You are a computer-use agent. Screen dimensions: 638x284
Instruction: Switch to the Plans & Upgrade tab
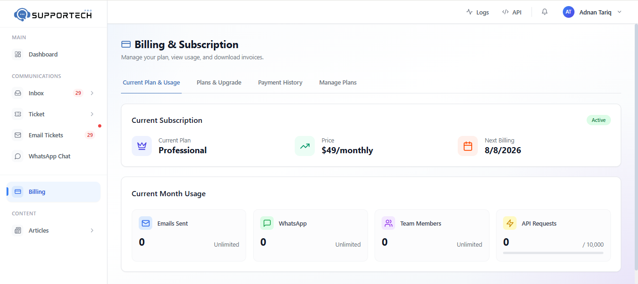219,83
